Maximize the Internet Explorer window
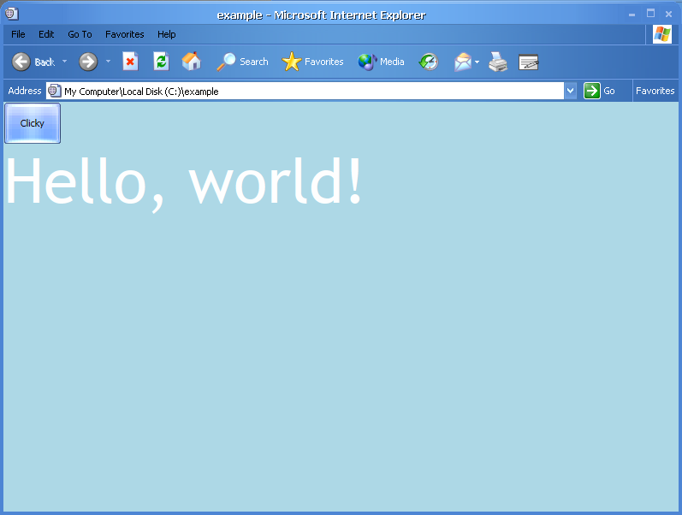The width and height of the screenshot is (682, 515). 650,14
